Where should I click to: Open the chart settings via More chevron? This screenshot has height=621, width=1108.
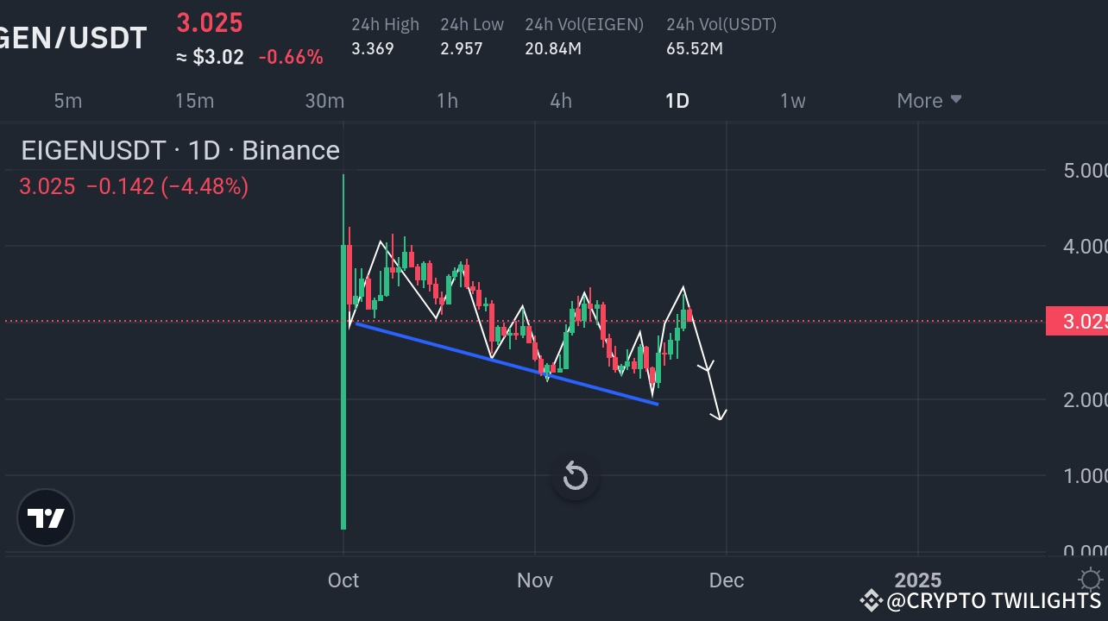tap(956, 100)
